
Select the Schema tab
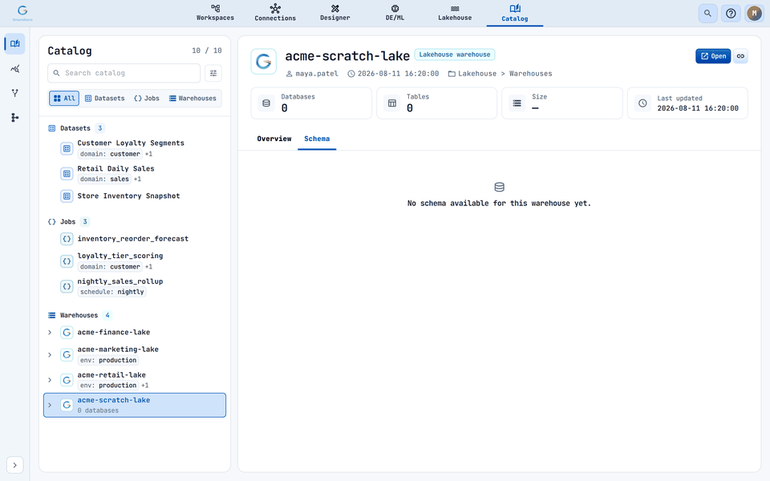[317, 139]
